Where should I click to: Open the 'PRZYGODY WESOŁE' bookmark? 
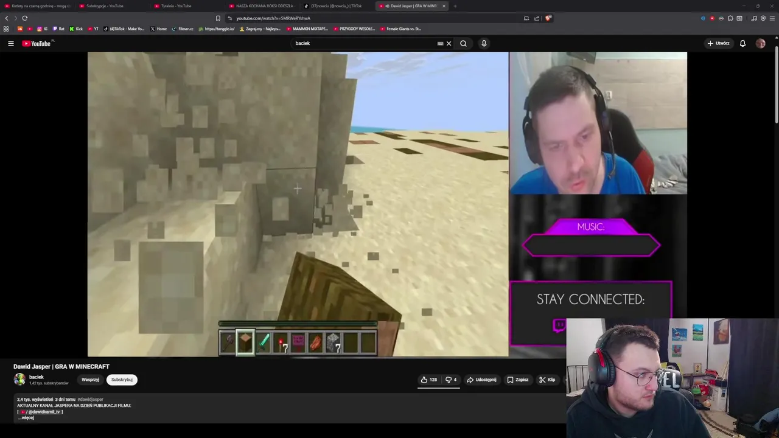[x=354, y=29]
